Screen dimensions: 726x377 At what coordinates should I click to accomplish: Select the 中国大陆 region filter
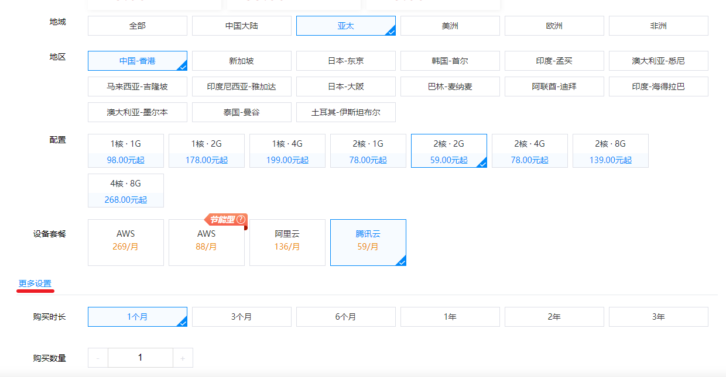pos(241,26)
